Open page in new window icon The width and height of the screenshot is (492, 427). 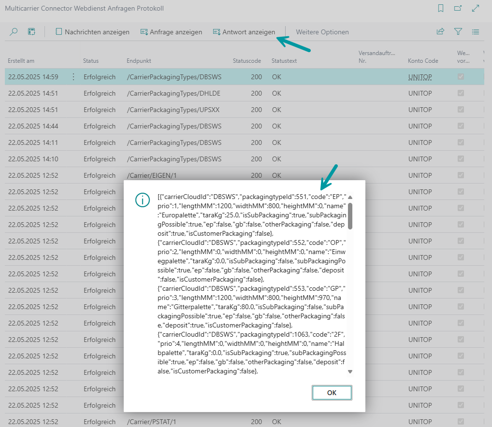click(x=458, y=8)
